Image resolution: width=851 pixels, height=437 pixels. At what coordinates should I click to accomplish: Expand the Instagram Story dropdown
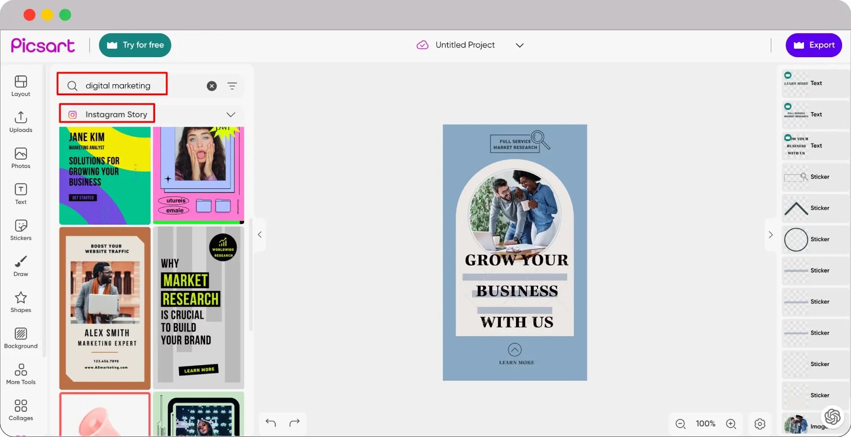pos(231,114)
